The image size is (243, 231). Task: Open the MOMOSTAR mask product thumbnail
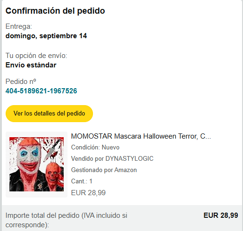(36, 164)
